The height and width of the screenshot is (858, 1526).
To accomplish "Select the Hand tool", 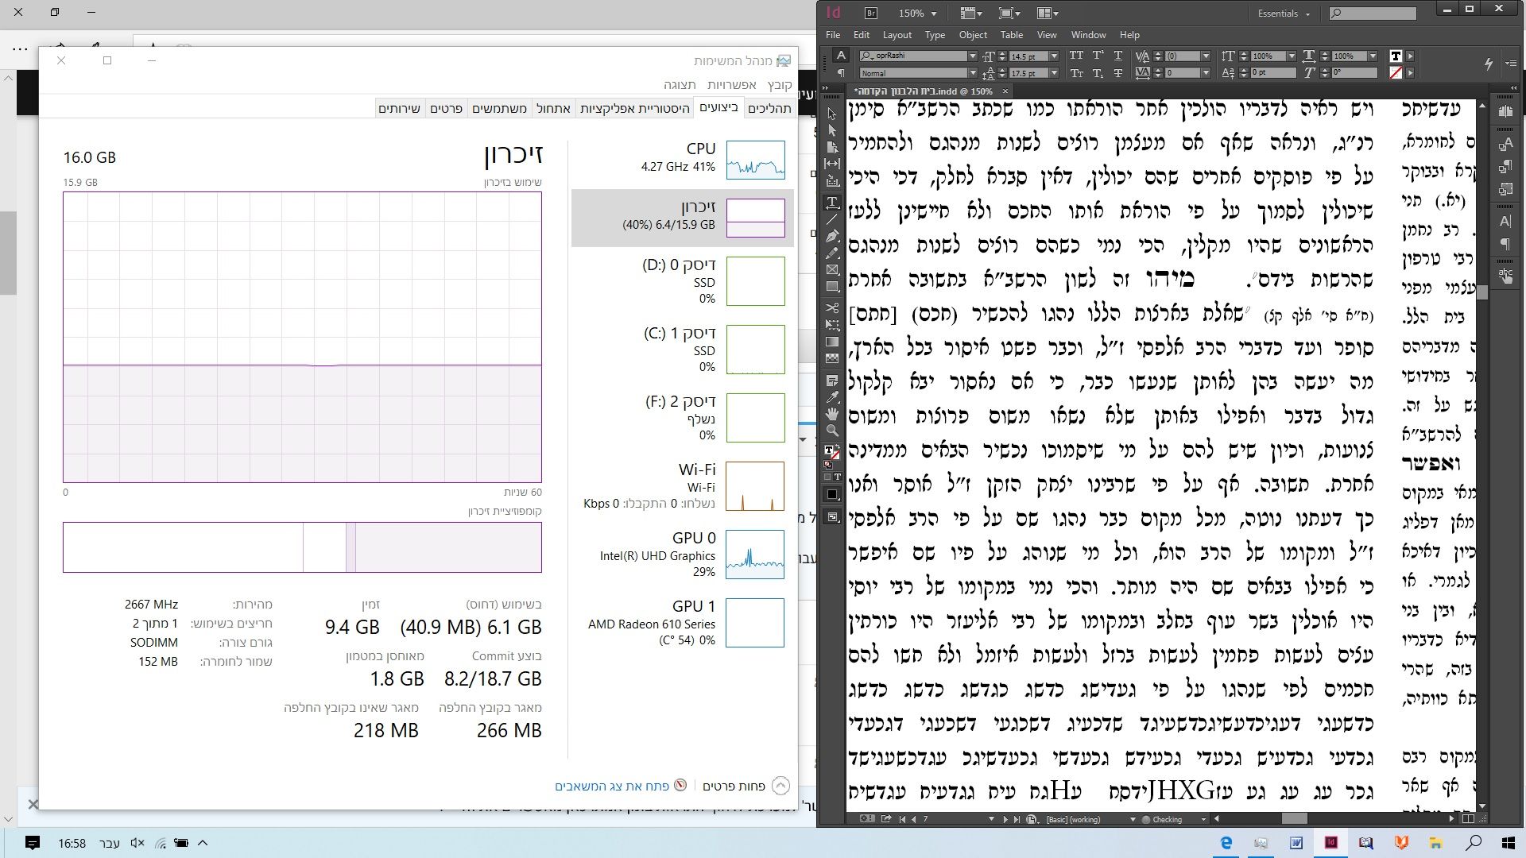I will 832,414.
